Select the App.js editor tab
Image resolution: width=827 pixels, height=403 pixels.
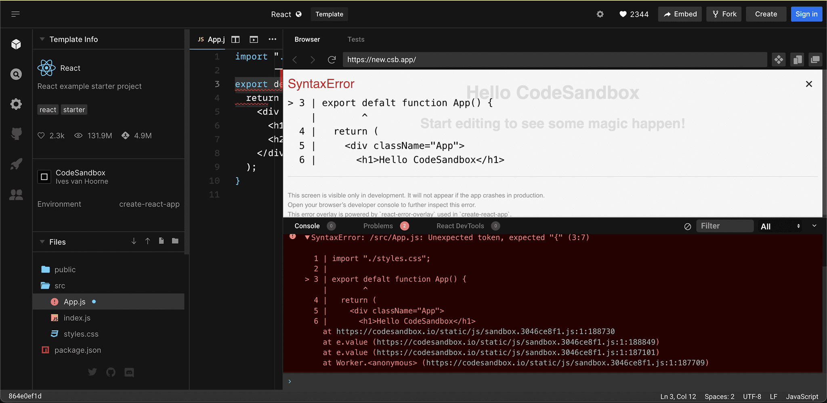coord(210,39)
